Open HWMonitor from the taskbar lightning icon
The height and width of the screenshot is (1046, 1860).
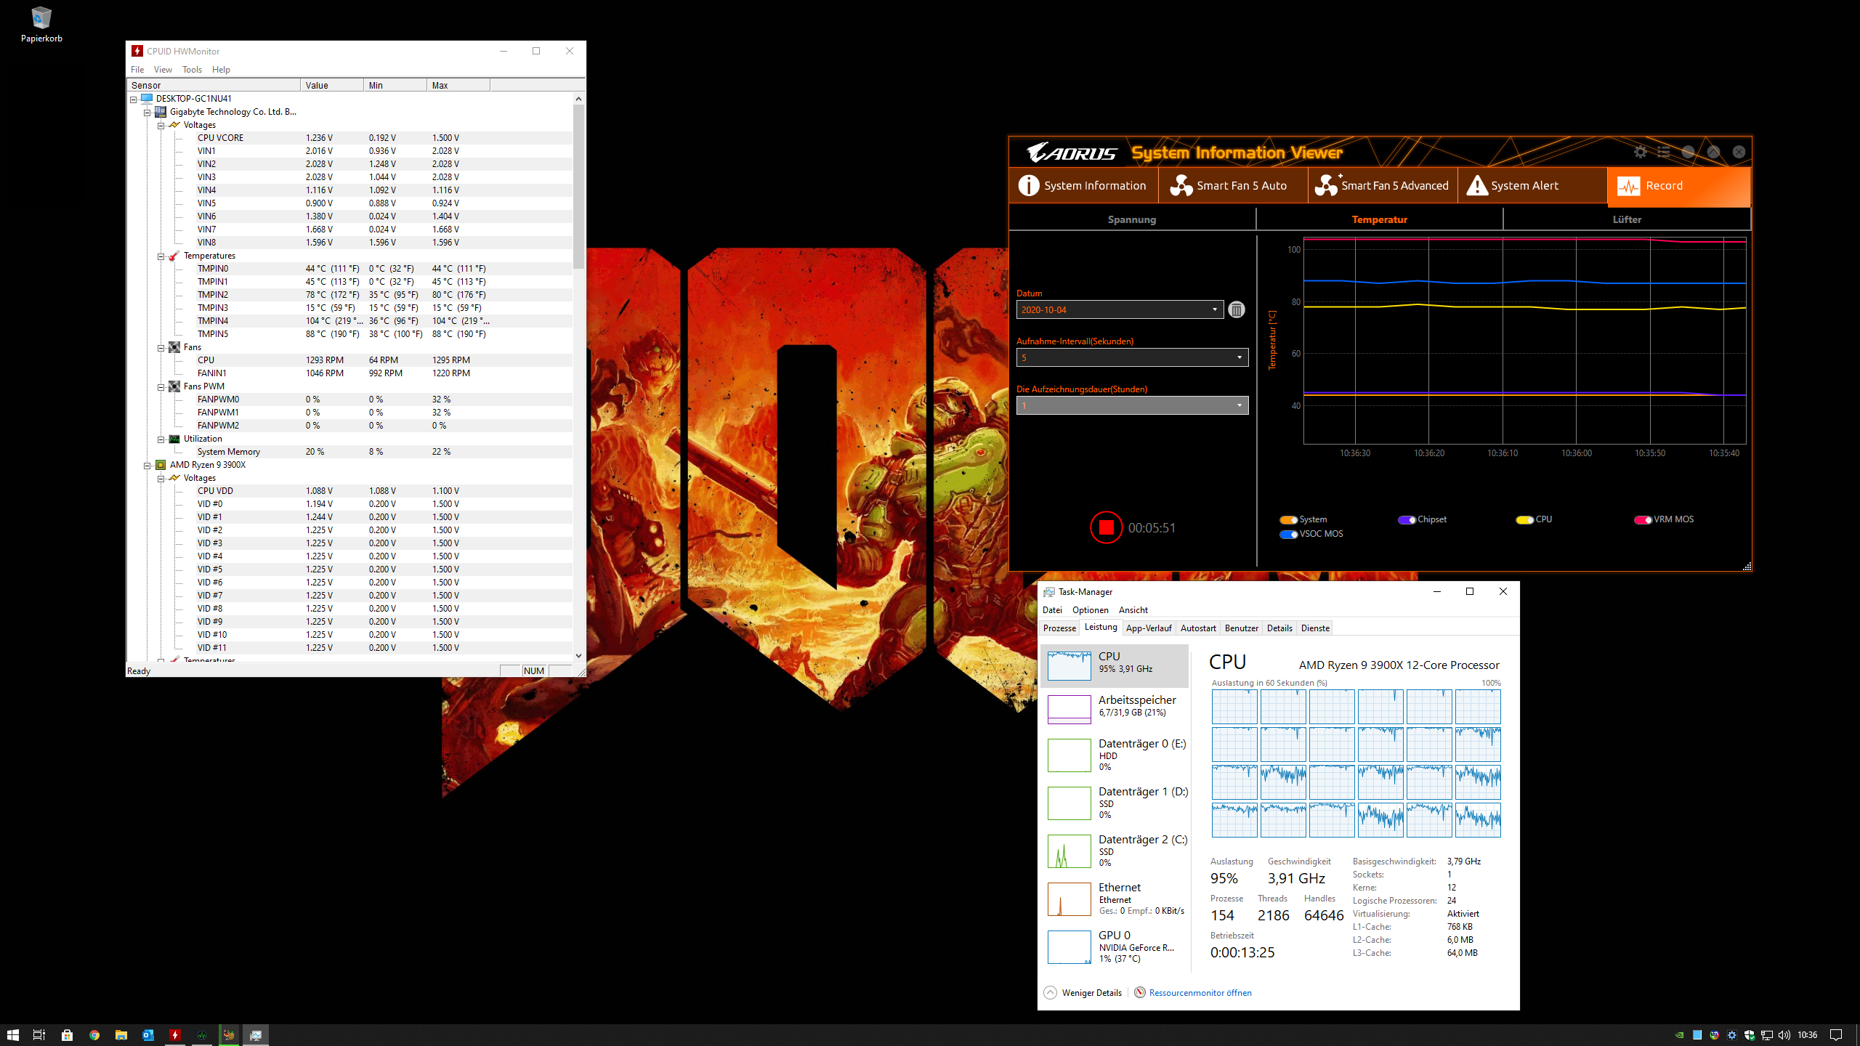175,1034
